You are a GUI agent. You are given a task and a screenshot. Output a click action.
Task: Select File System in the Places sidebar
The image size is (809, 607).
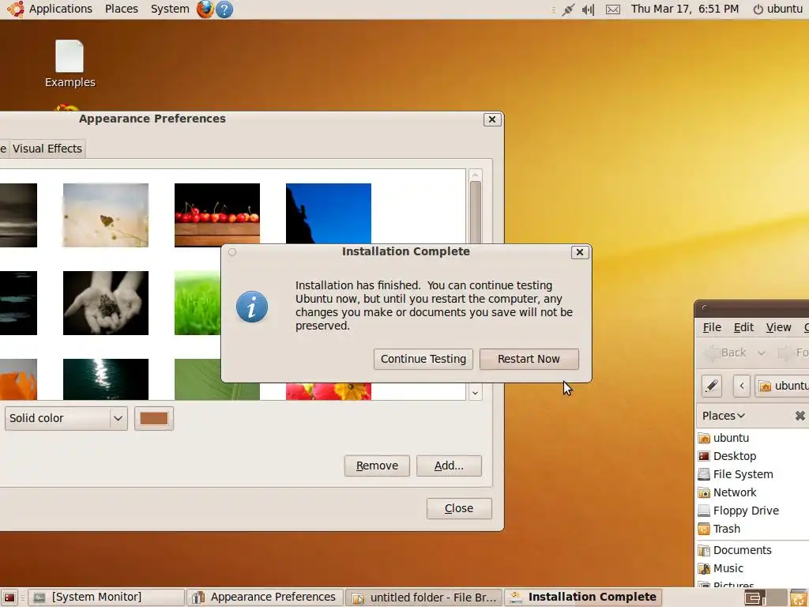pyautogui.click(x=736, y=474)
